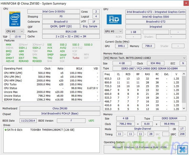Click the BIOS Version f field
The image size is (189, 155).
[x=71, y=121]
